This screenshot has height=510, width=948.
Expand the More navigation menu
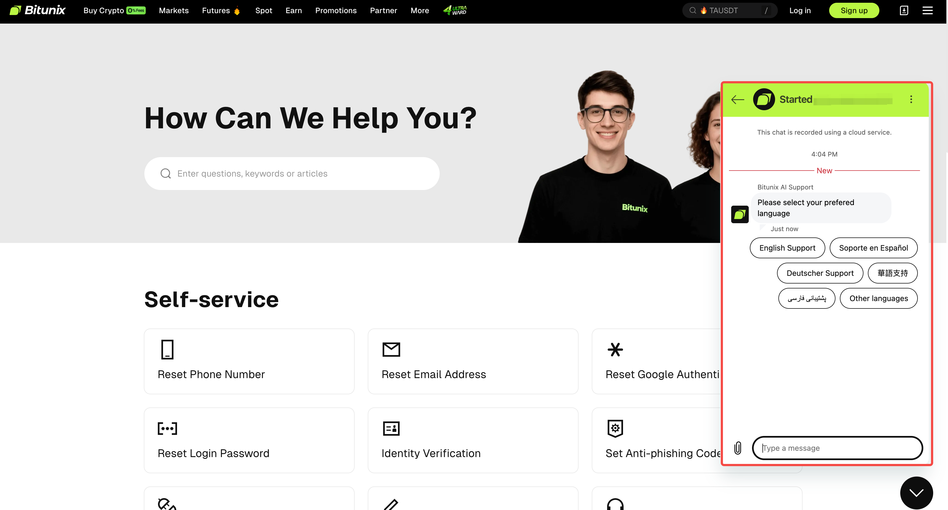(420, 10)
